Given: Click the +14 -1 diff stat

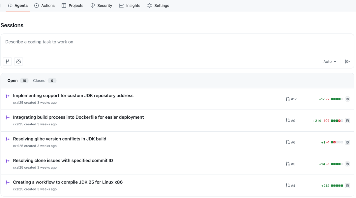Looking at the screenshot, I should tap(331, 164).
